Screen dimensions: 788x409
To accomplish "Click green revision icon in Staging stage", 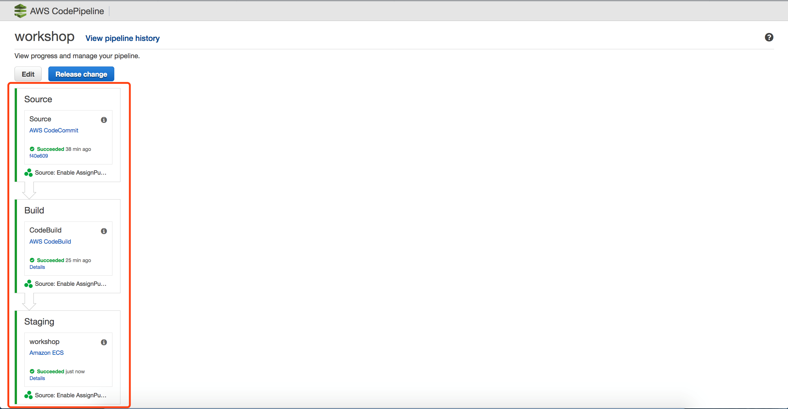I will click(28, 395).
